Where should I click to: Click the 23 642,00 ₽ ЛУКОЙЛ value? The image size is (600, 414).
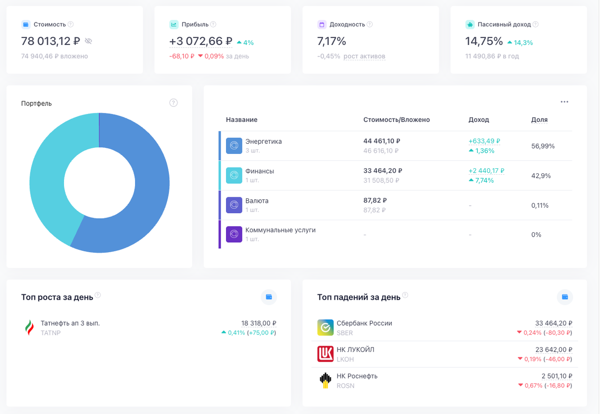click(554, 350)
